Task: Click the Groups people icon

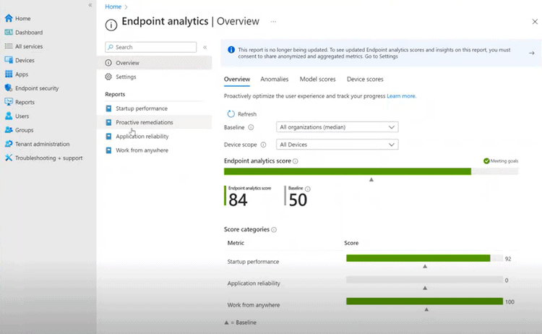Action: tap(9, 129)
